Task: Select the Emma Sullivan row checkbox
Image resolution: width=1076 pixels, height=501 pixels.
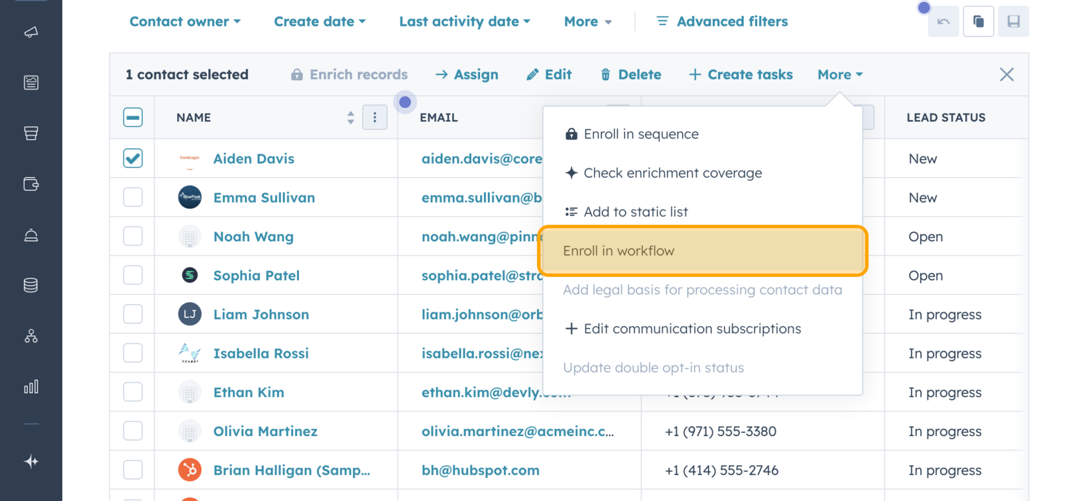Action: [x=133, y=197]
